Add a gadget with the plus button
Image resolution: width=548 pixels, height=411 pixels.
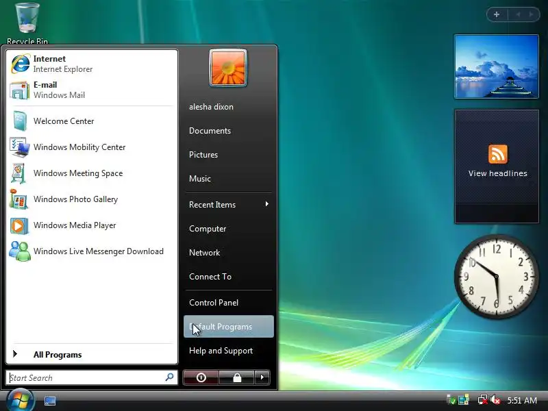pos(497,14)
